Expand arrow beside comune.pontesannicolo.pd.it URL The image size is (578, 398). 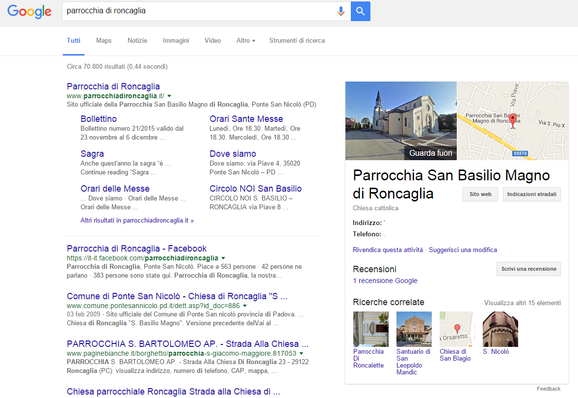tap(245, 306)
